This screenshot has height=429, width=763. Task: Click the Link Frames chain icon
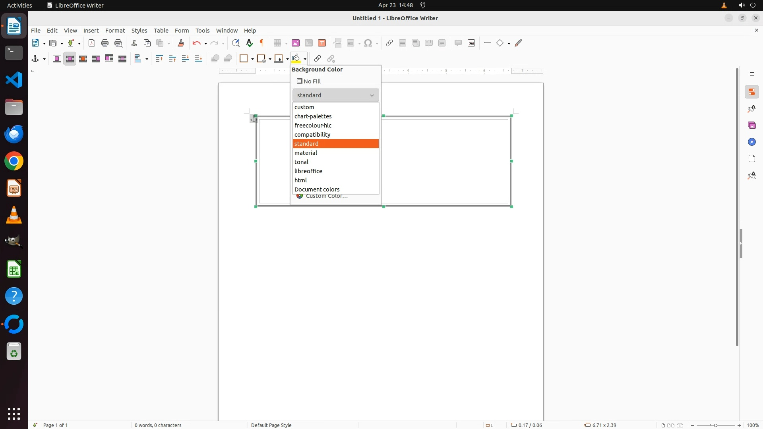[317, 59]
